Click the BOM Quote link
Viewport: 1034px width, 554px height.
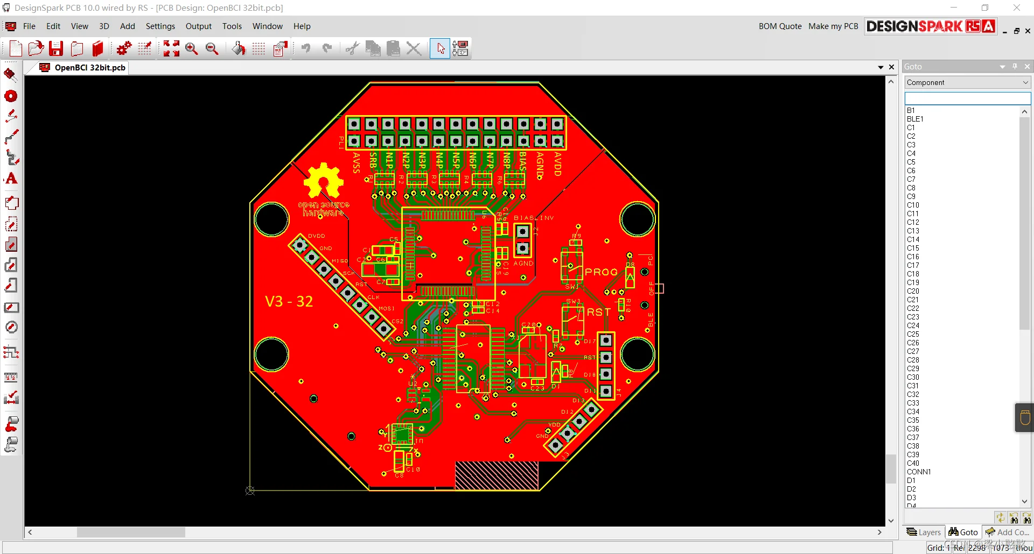780,26
